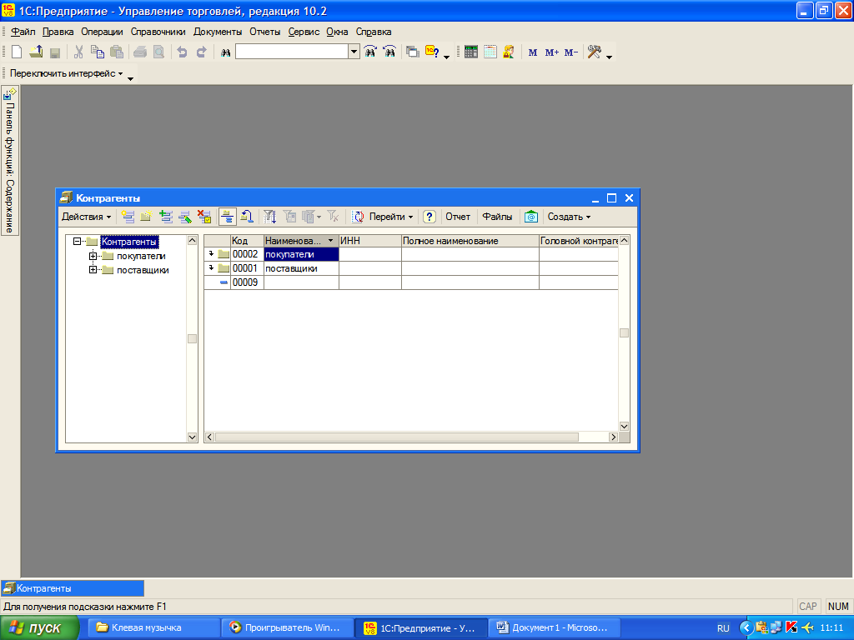
Task: Open the windows list icon in toolbar
Action: [x=413, y=52]
